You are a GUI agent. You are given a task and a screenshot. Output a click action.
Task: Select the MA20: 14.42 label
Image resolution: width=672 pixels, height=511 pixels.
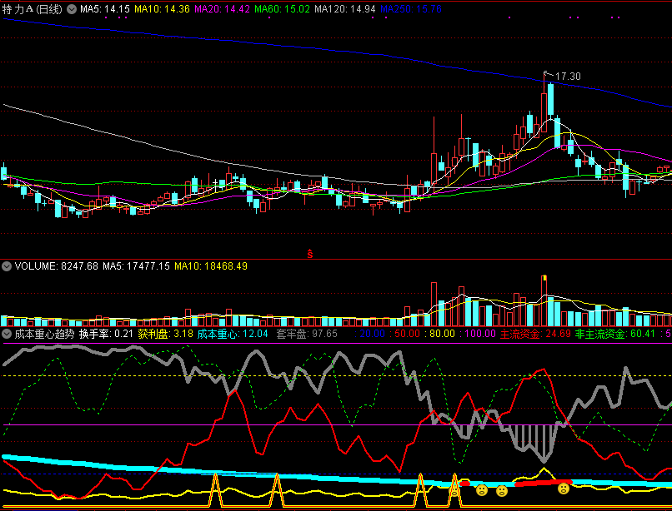pyautogui.click(x=222, y=9)
